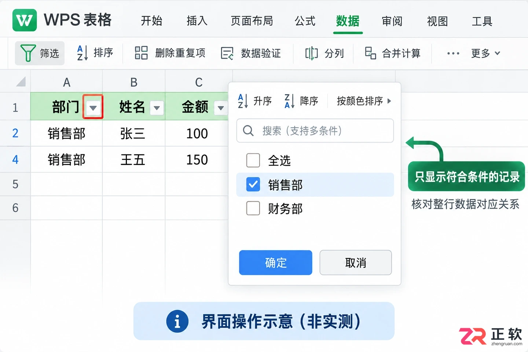Click the ascending sort icon in popup
The height and width of the screenshot is (352, 528).
tap(243, 101)
